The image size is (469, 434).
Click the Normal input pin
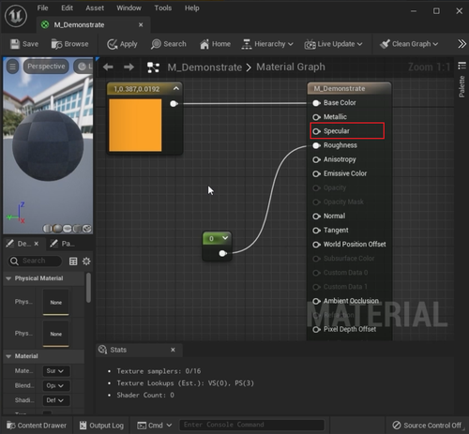[316, 217]
